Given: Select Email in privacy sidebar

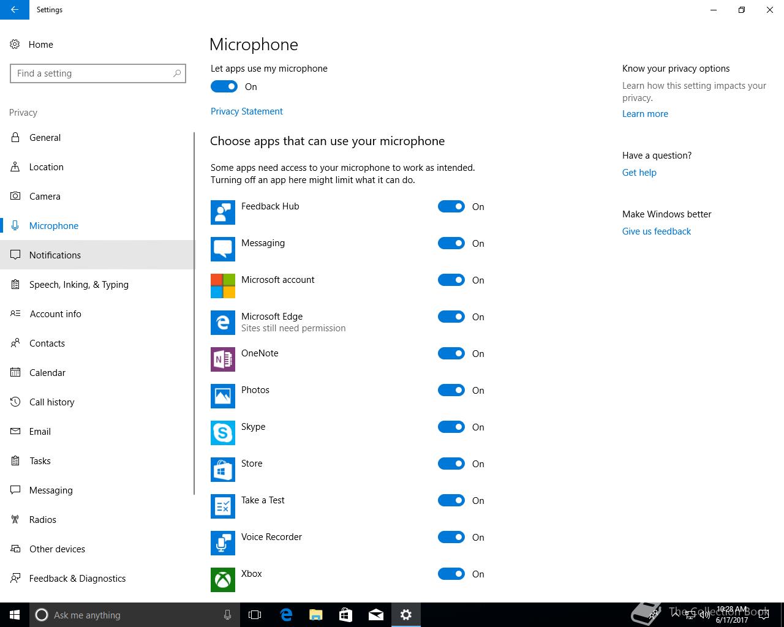Looking at the screenshot, I should (x=97, y=431).
